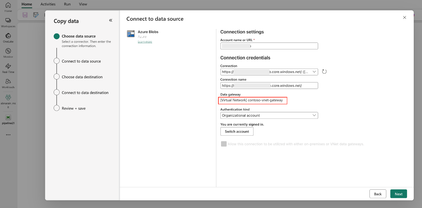Click the Back button
The height and width of the screenshot is (208, 422).
378,194
